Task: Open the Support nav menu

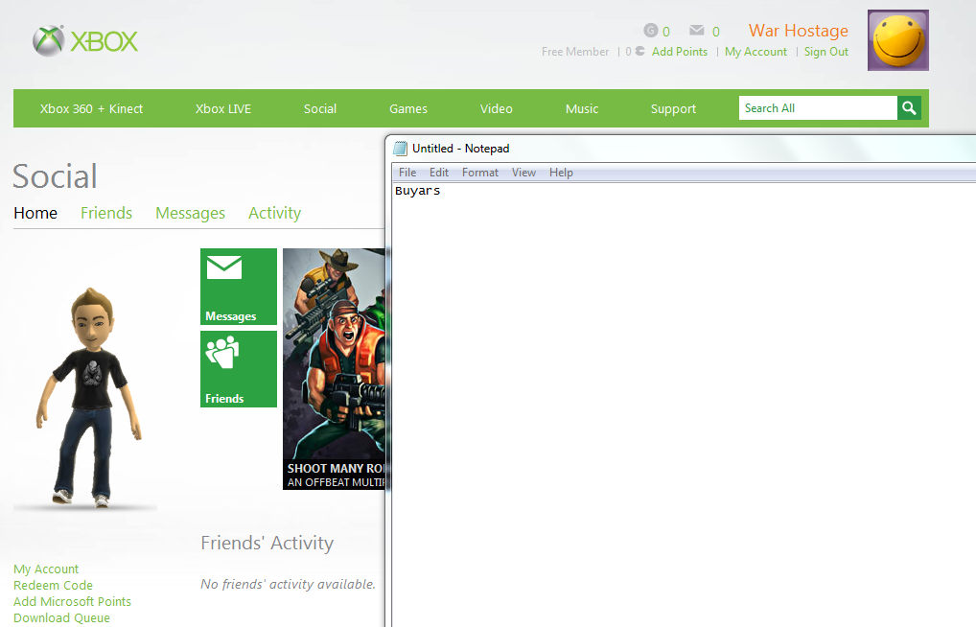Action: pyautogui.click(x=673, y=108)
